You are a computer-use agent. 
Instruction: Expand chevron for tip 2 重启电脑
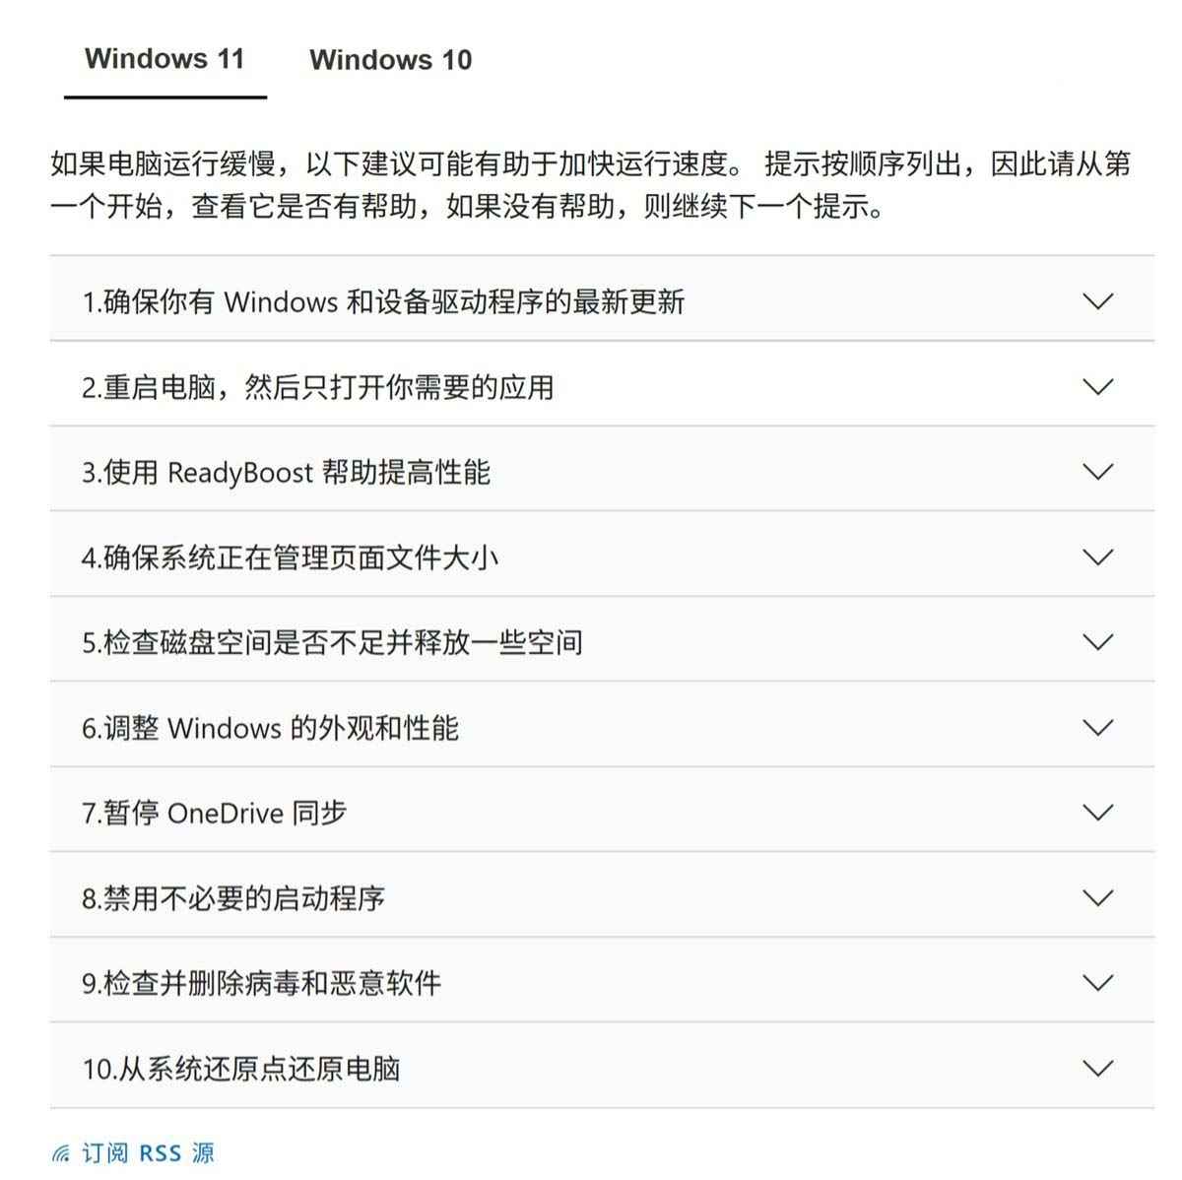[x=1097, y=386]
